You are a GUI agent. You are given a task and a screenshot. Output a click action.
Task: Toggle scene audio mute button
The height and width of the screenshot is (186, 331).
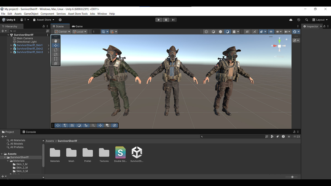pyautogui.click(x=255, y=32)
